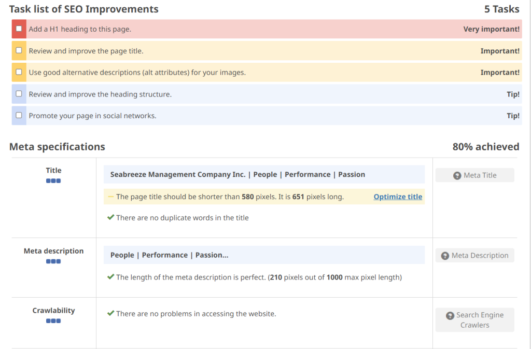The image size is (531, 349).
Task: Tick the 'Review and improve the page title' checkbox
Action: [19, 51]
